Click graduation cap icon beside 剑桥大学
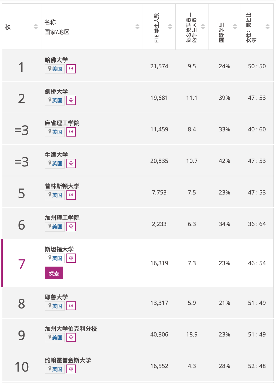 71,100
